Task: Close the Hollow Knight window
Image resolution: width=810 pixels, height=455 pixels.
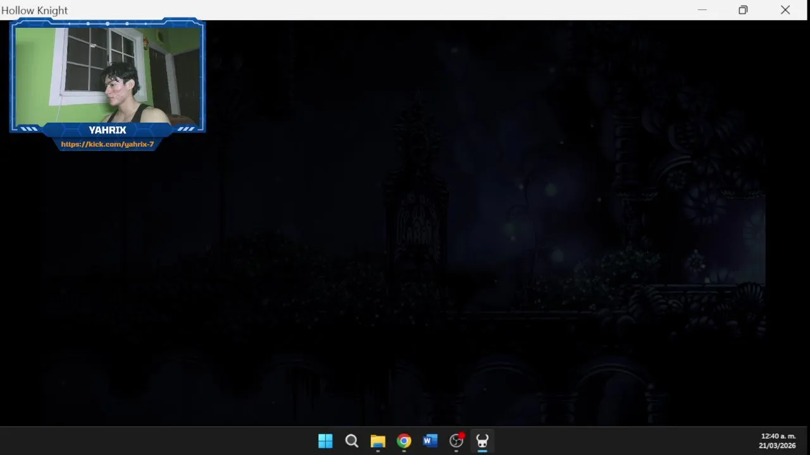Action: pos(785,10)
